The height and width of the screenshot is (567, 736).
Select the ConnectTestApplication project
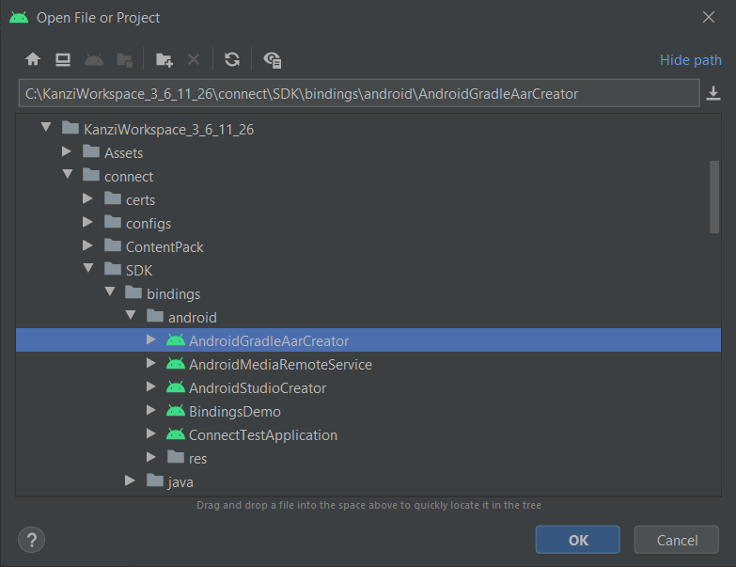tap(262, 434)
